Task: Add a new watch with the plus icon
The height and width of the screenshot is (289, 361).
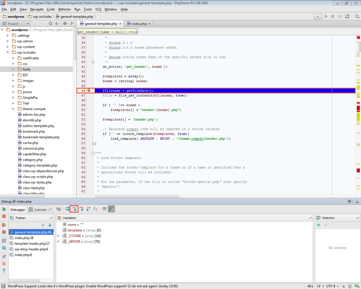Action: [x=319, y=225]
